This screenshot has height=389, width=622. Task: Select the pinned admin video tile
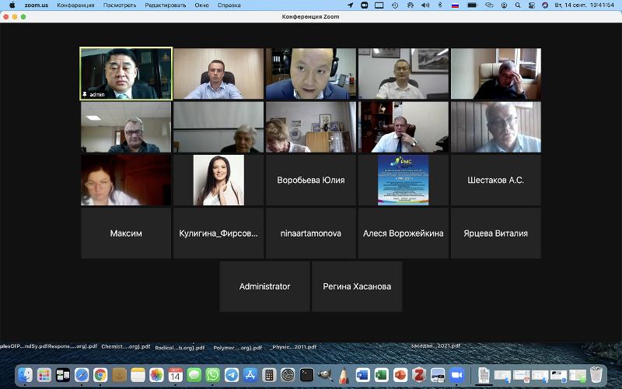click(x=126, y=74)
